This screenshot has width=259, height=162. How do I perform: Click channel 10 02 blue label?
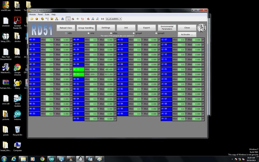pyautogui.click(x=79, y=119)
